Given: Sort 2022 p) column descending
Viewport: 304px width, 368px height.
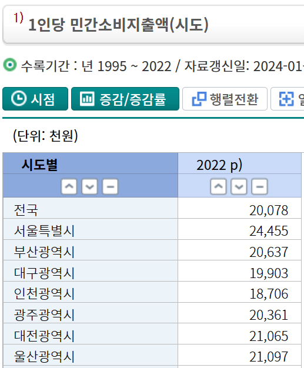Looking at the screenshot, I should [239, 186].
